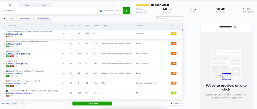Sort table by WPR column
The height and width of the screenshot is (109, 257).
click(96, 26)
